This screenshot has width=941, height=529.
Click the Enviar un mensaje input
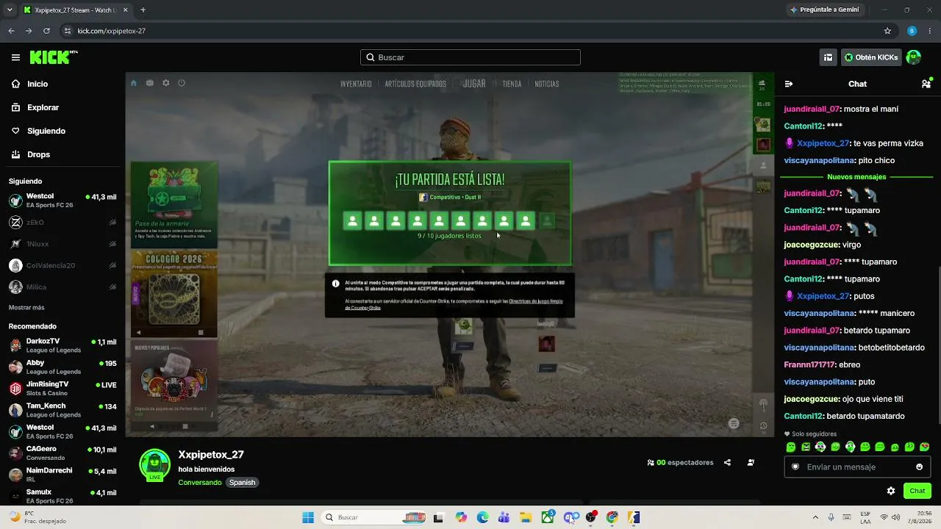point(856,467)
